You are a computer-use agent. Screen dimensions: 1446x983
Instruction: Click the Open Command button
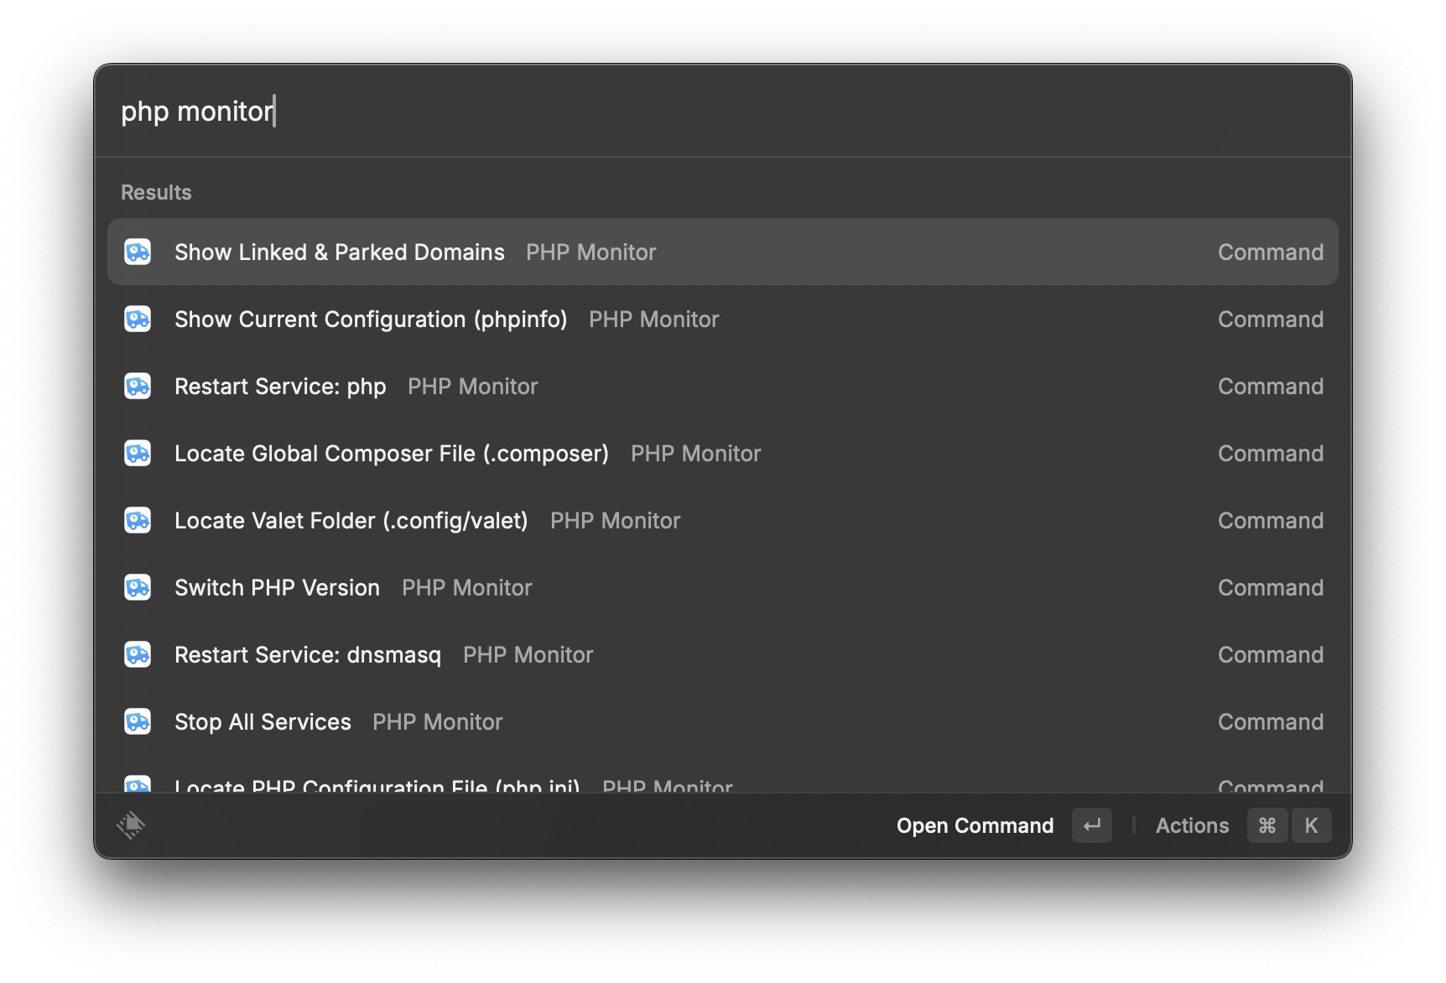975,825
